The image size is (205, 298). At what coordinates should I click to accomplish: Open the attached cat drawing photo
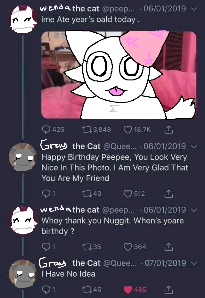click(119, 75)
